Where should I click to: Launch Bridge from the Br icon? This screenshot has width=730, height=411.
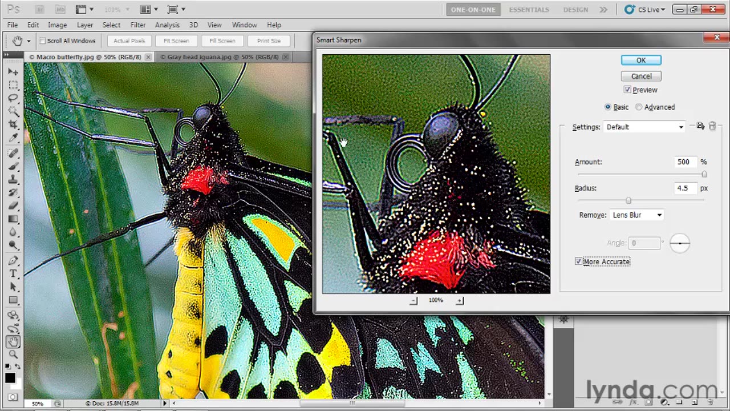tap(39, 9)
